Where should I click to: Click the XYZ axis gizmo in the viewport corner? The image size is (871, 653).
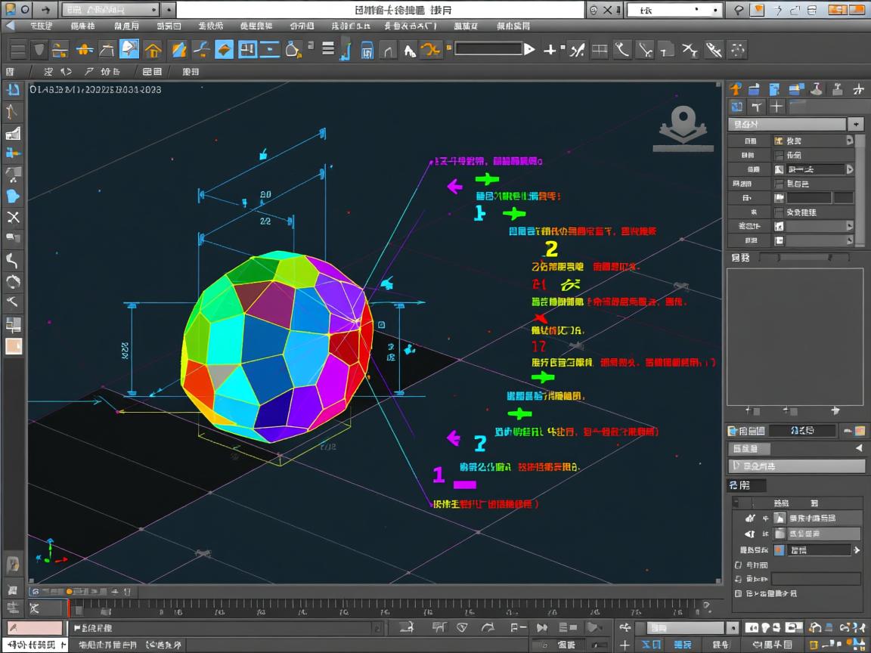(x=51, y=552)
